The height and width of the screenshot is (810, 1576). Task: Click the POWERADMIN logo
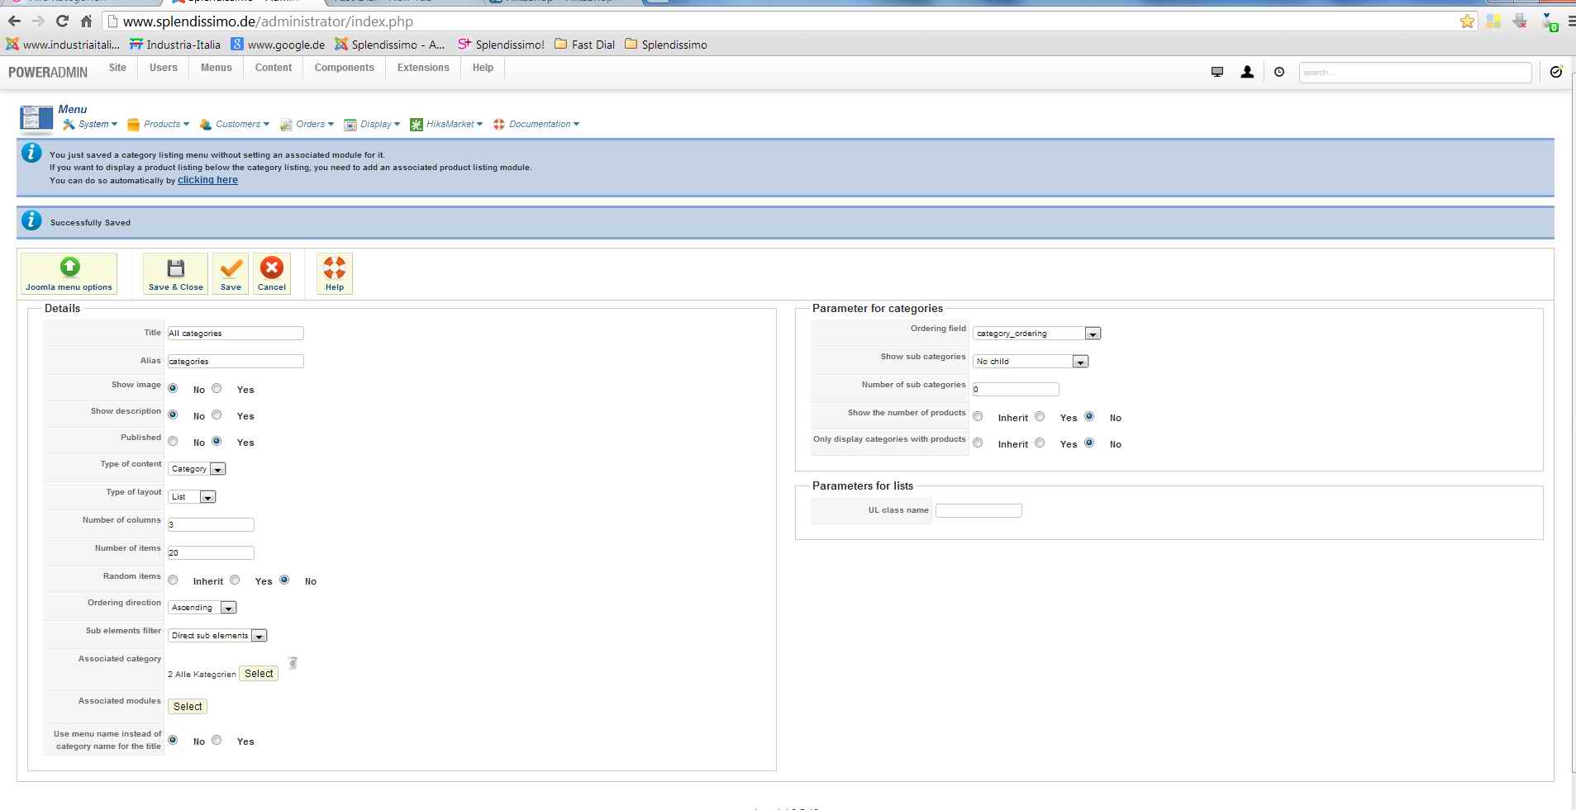pyautogui.click(x=48, y=73)
